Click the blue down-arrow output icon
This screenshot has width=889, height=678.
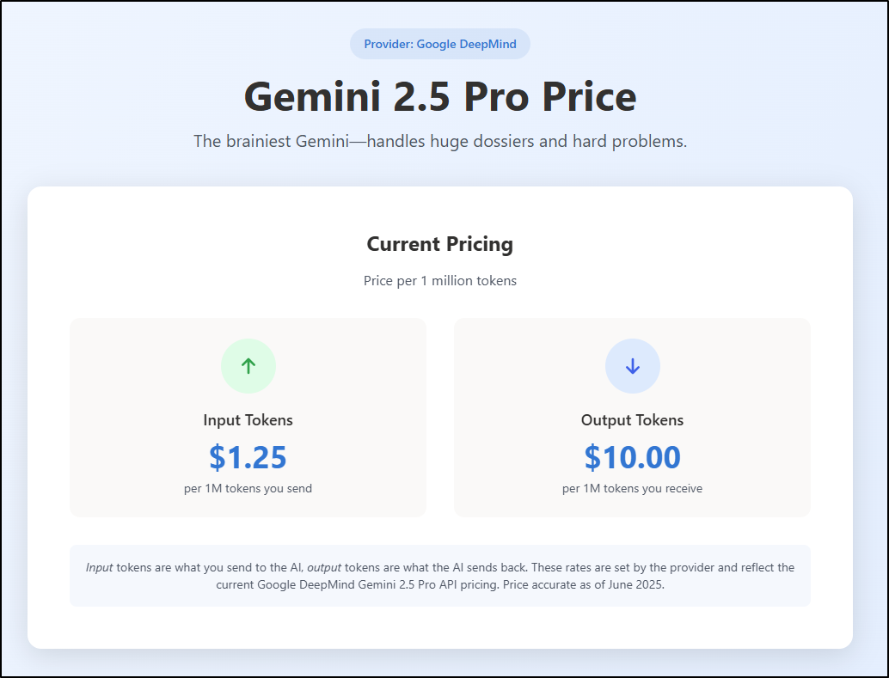[x=632, y=366]
